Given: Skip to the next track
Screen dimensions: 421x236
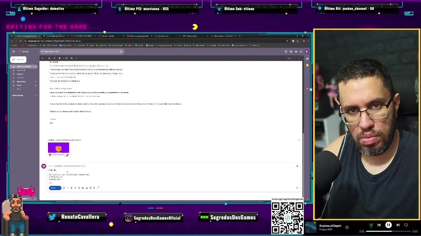Looking at the screenshot, I should point(398,225).
